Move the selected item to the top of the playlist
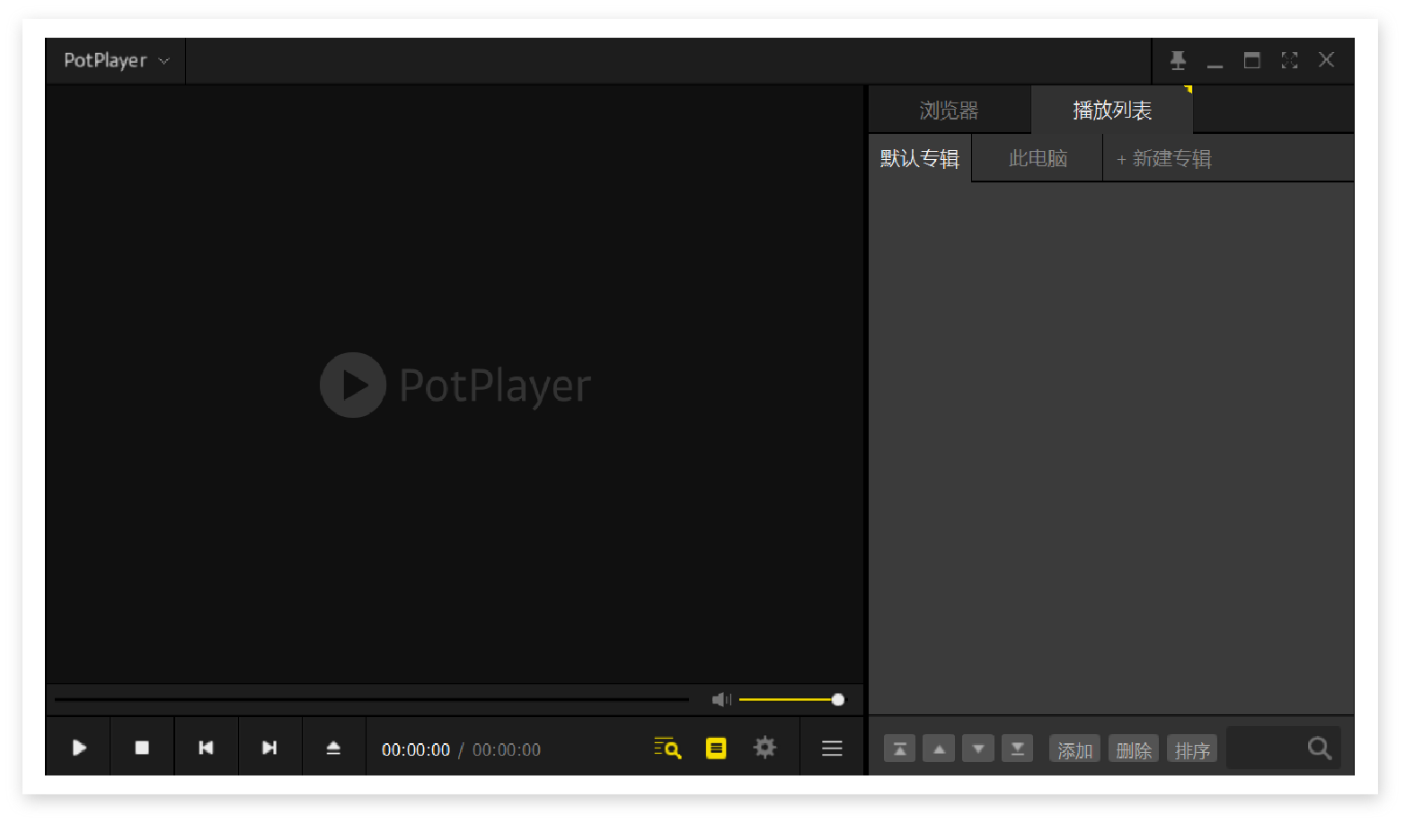Image resolution: width=1405 pixels, height=824 pixels. pyautogui.click(x=899, y=749)
